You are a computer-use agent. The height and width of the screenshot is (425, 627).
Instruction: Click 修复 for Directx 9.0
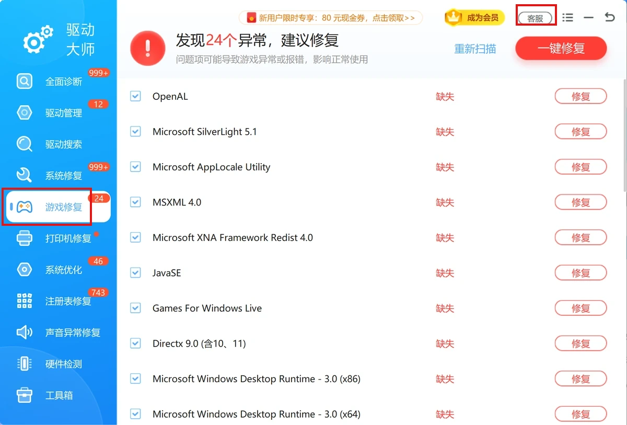click(x=580, y=343)
